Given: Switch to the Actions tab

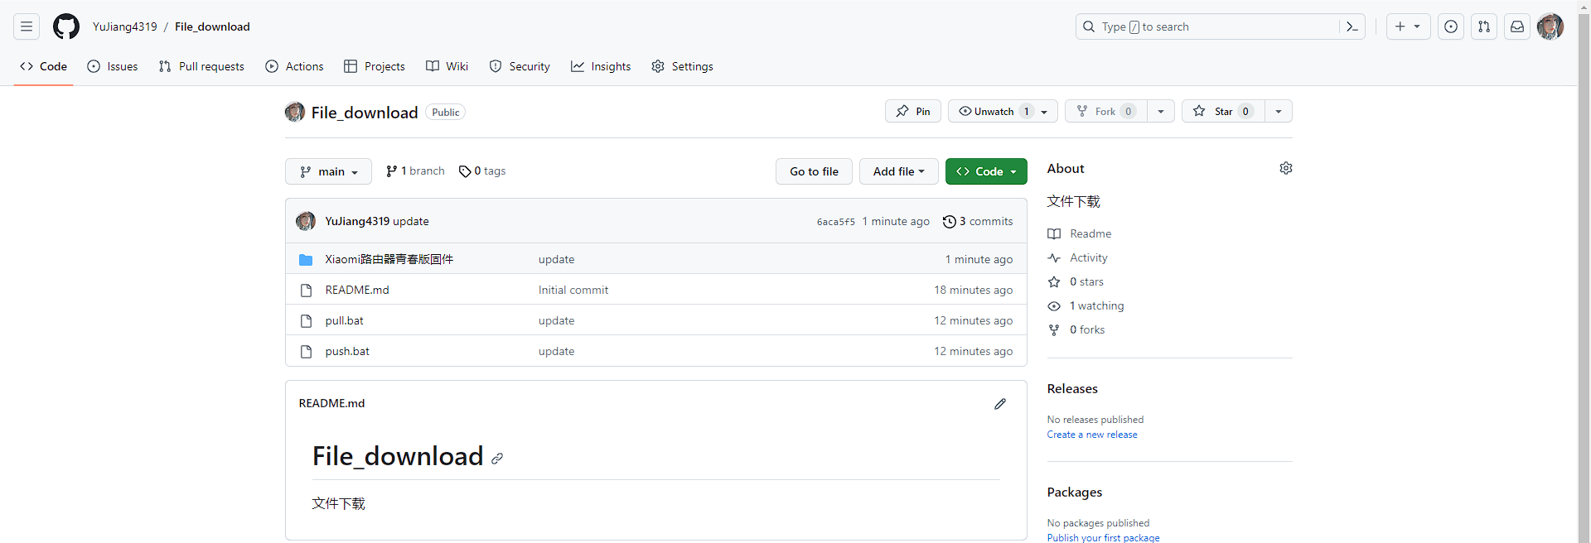Looking at the screenshot, I should coord(294,66).
